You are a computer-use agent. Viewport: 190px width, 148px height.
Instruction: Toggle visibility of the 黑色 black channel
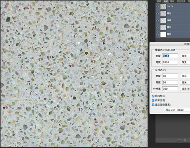(x=158, y=34)
